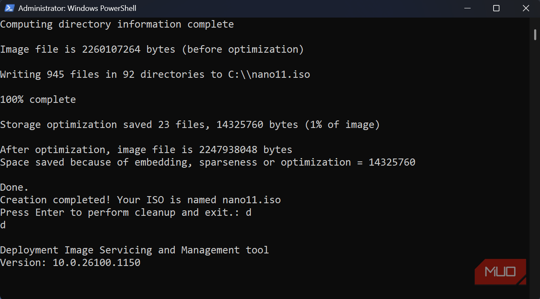Click the 'Creation completed! Your ISO' line
Viewport: 540px width, 299px height.
[140, 200]
